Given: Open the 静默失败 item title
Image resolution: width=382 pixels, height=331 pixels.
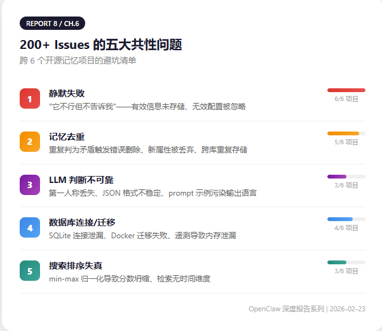Looking at the screenshot, I should [x=67, y=93].
